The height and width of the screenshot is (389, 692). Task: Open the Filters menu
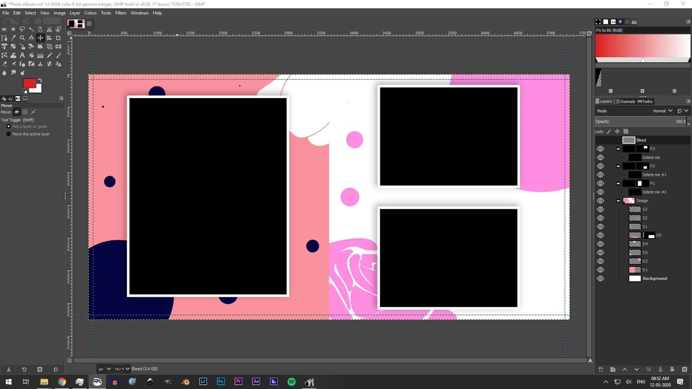tap(121, 13)
